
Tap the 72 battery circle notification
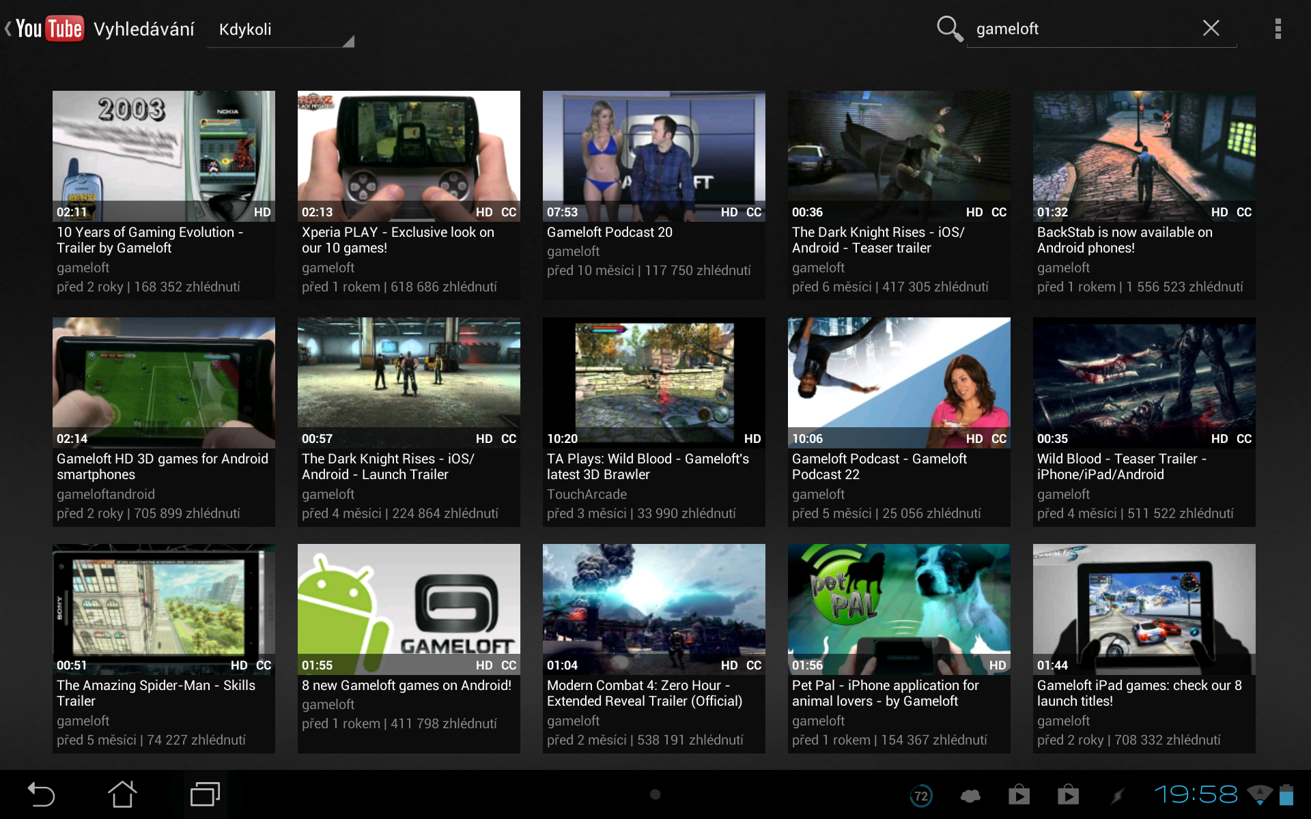(x=921, y=796)
